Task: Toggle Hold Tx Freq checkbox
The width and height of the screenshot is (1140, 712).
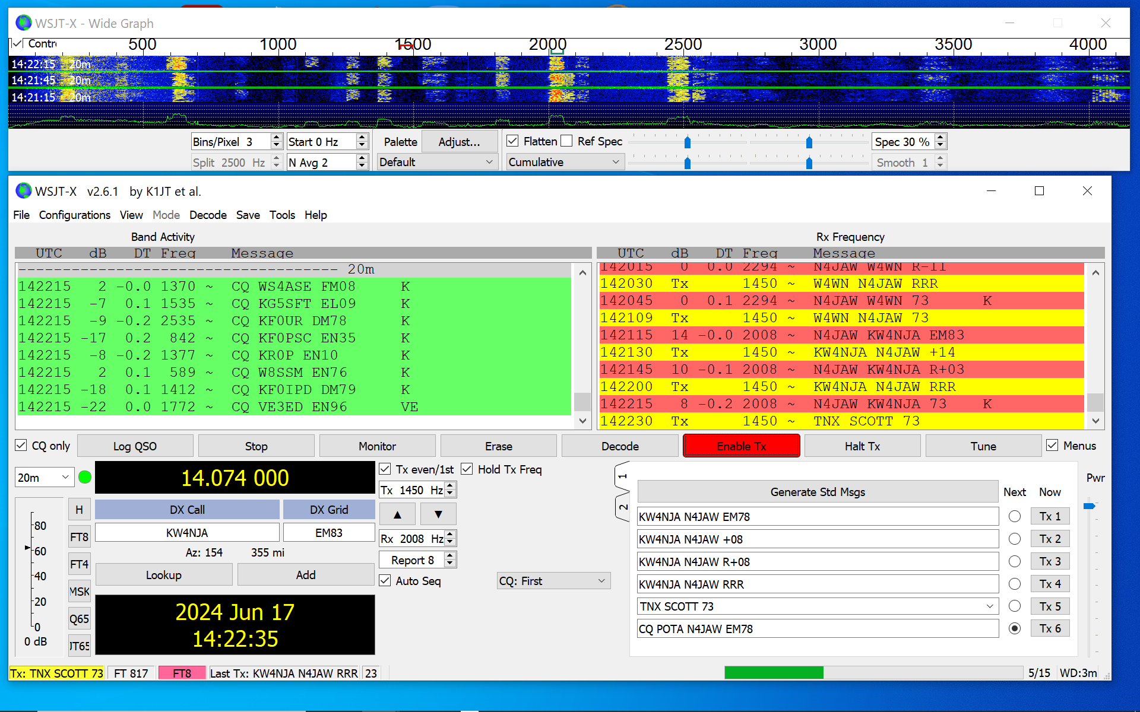Action: 467,469
